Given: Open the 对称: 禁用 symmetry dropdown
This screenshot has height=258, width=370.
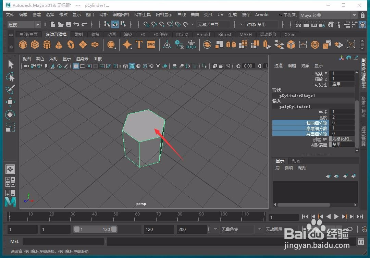Looking at the screenshot, I should pyautogui.click(x=262, y=24).
